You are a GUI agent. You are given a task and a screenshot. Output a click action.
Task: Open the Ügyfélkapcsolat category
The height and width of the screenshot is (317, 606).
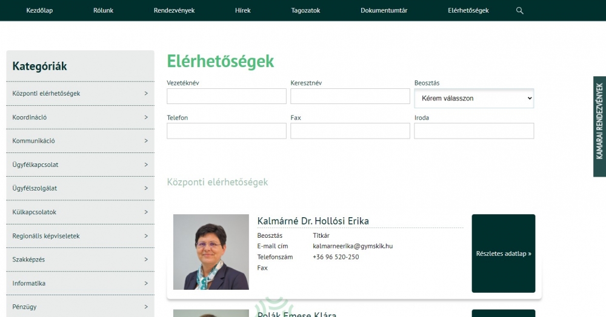coord(80,165)
